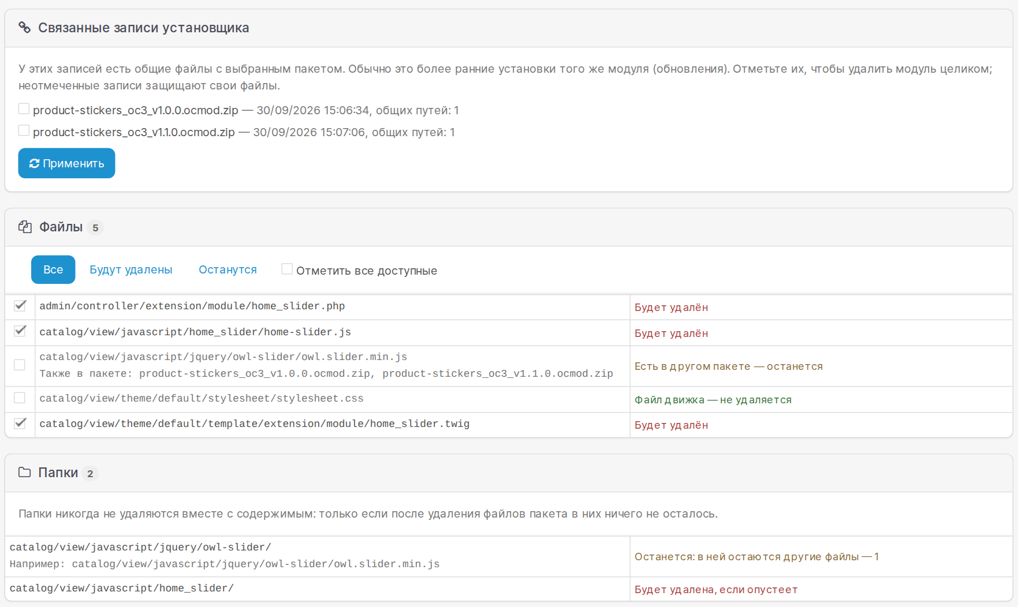Select the Все filter tab
The height and width of the screenshot is (607, 1018).
53,269
